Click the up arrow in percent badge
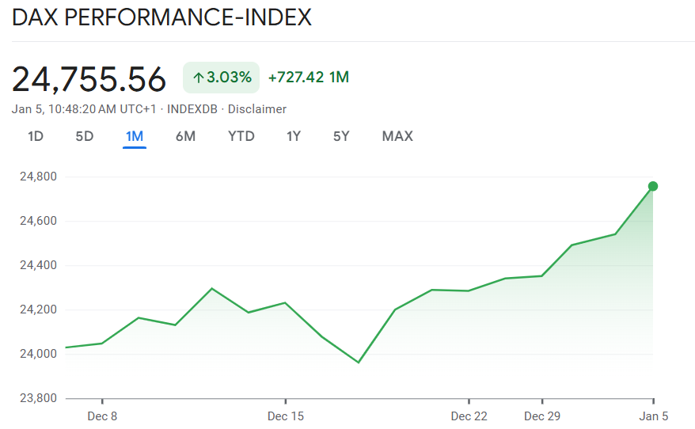The width and height of the screenshot is (695, 429). 198,78
